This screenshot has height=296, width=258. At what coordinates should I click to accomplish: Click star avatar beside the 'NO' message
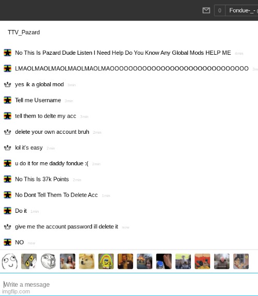(8, 242)
